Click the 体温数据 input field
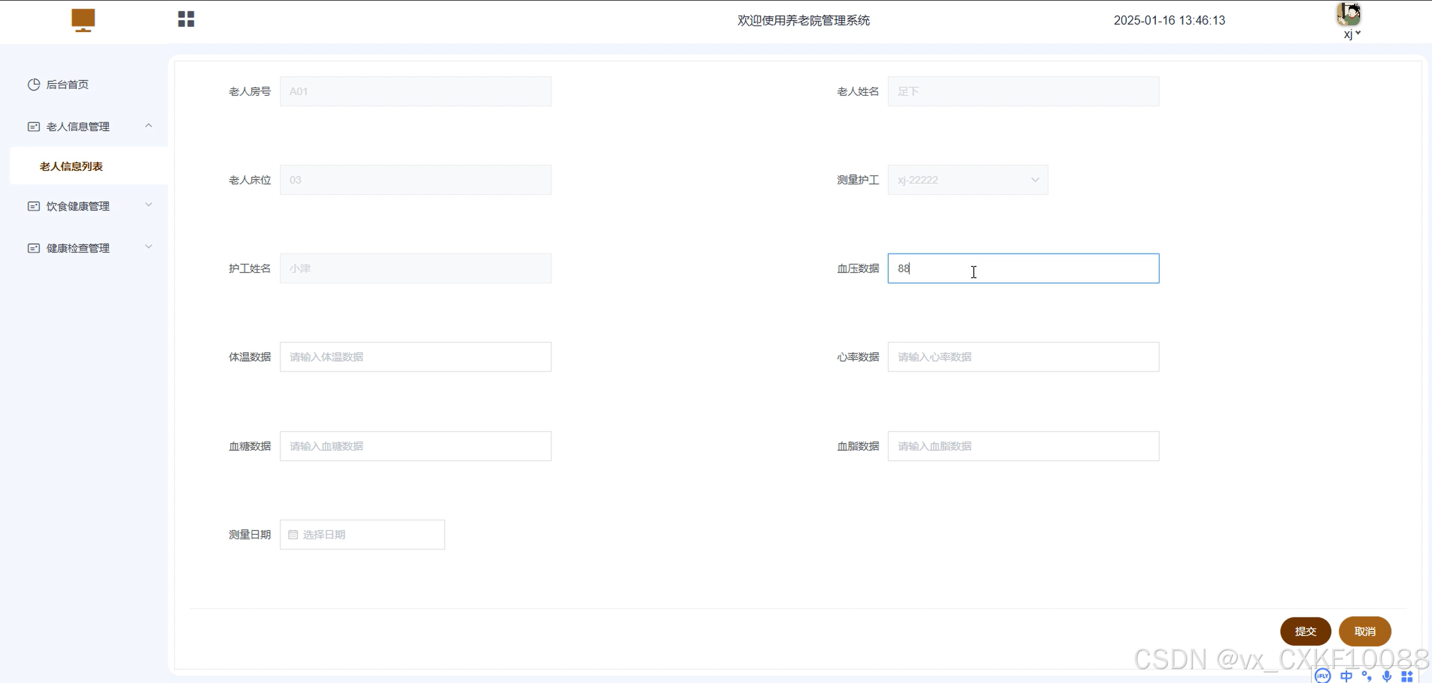 click(x=415, y=357)
